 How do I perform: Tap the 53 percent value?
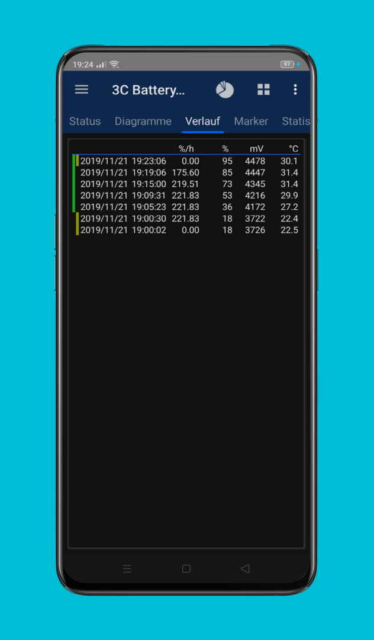point(227,196)
